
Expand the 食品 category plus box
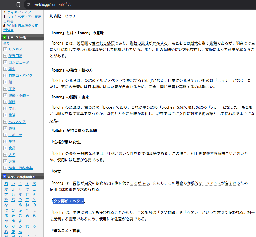[x=5, y=148]
